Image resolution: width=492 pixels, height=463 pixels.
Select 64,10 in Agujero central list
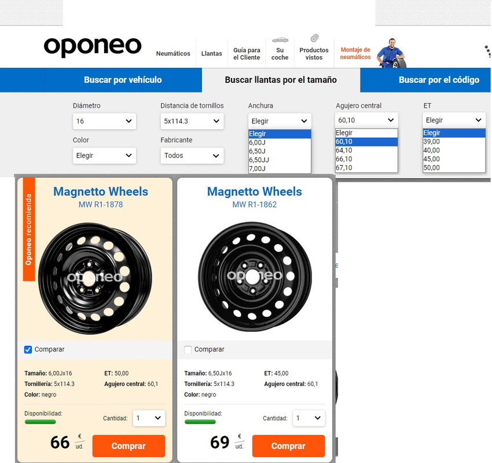click(x=366, y=150)
